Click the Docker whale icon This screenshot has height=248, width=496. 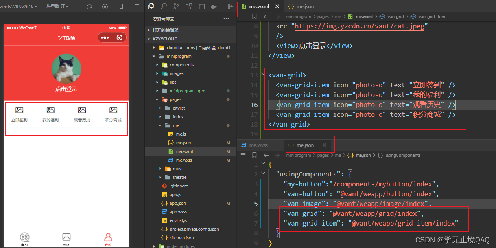pyautogui.click(x=214, y=6)
